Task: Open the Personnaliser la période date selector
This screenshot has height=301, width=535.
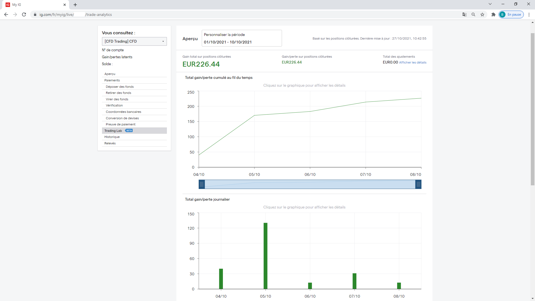Action: [242, 38]
